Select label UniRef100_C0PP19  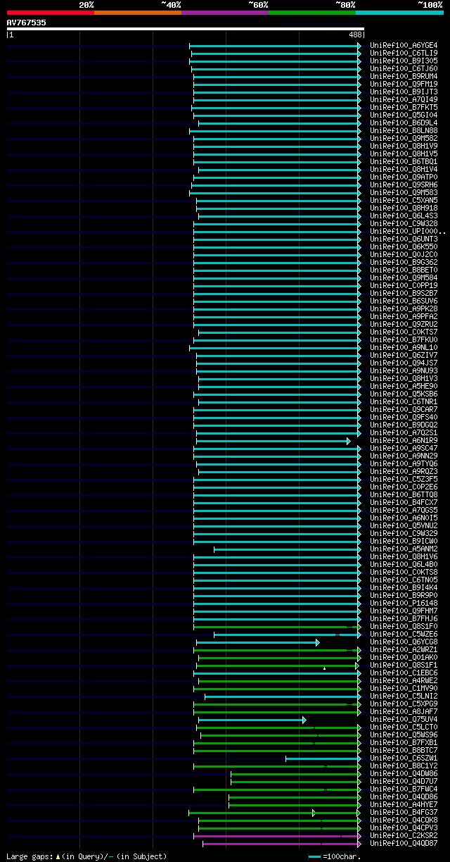pos(404,285)
